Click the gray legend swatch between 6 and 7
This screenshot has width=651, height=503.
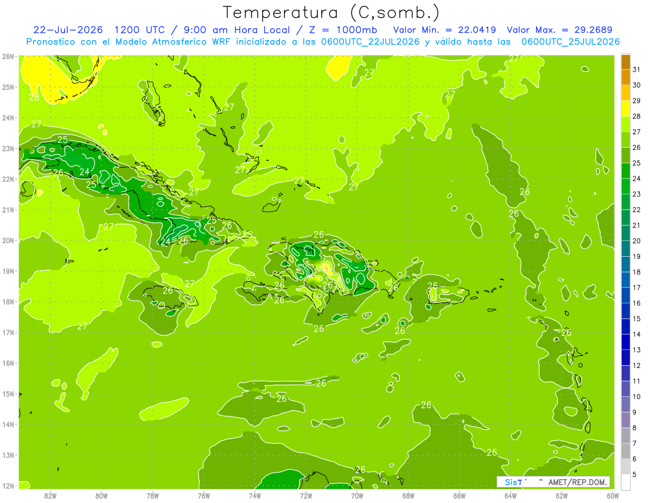pyautogui.click(x=626, y=451)
